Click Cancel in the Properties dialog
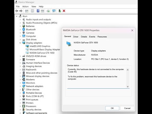The image size is (152, 114). click(x=127, y=108)
